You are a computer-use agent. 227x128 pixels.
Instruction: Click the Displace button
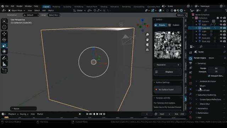(168, 72)
